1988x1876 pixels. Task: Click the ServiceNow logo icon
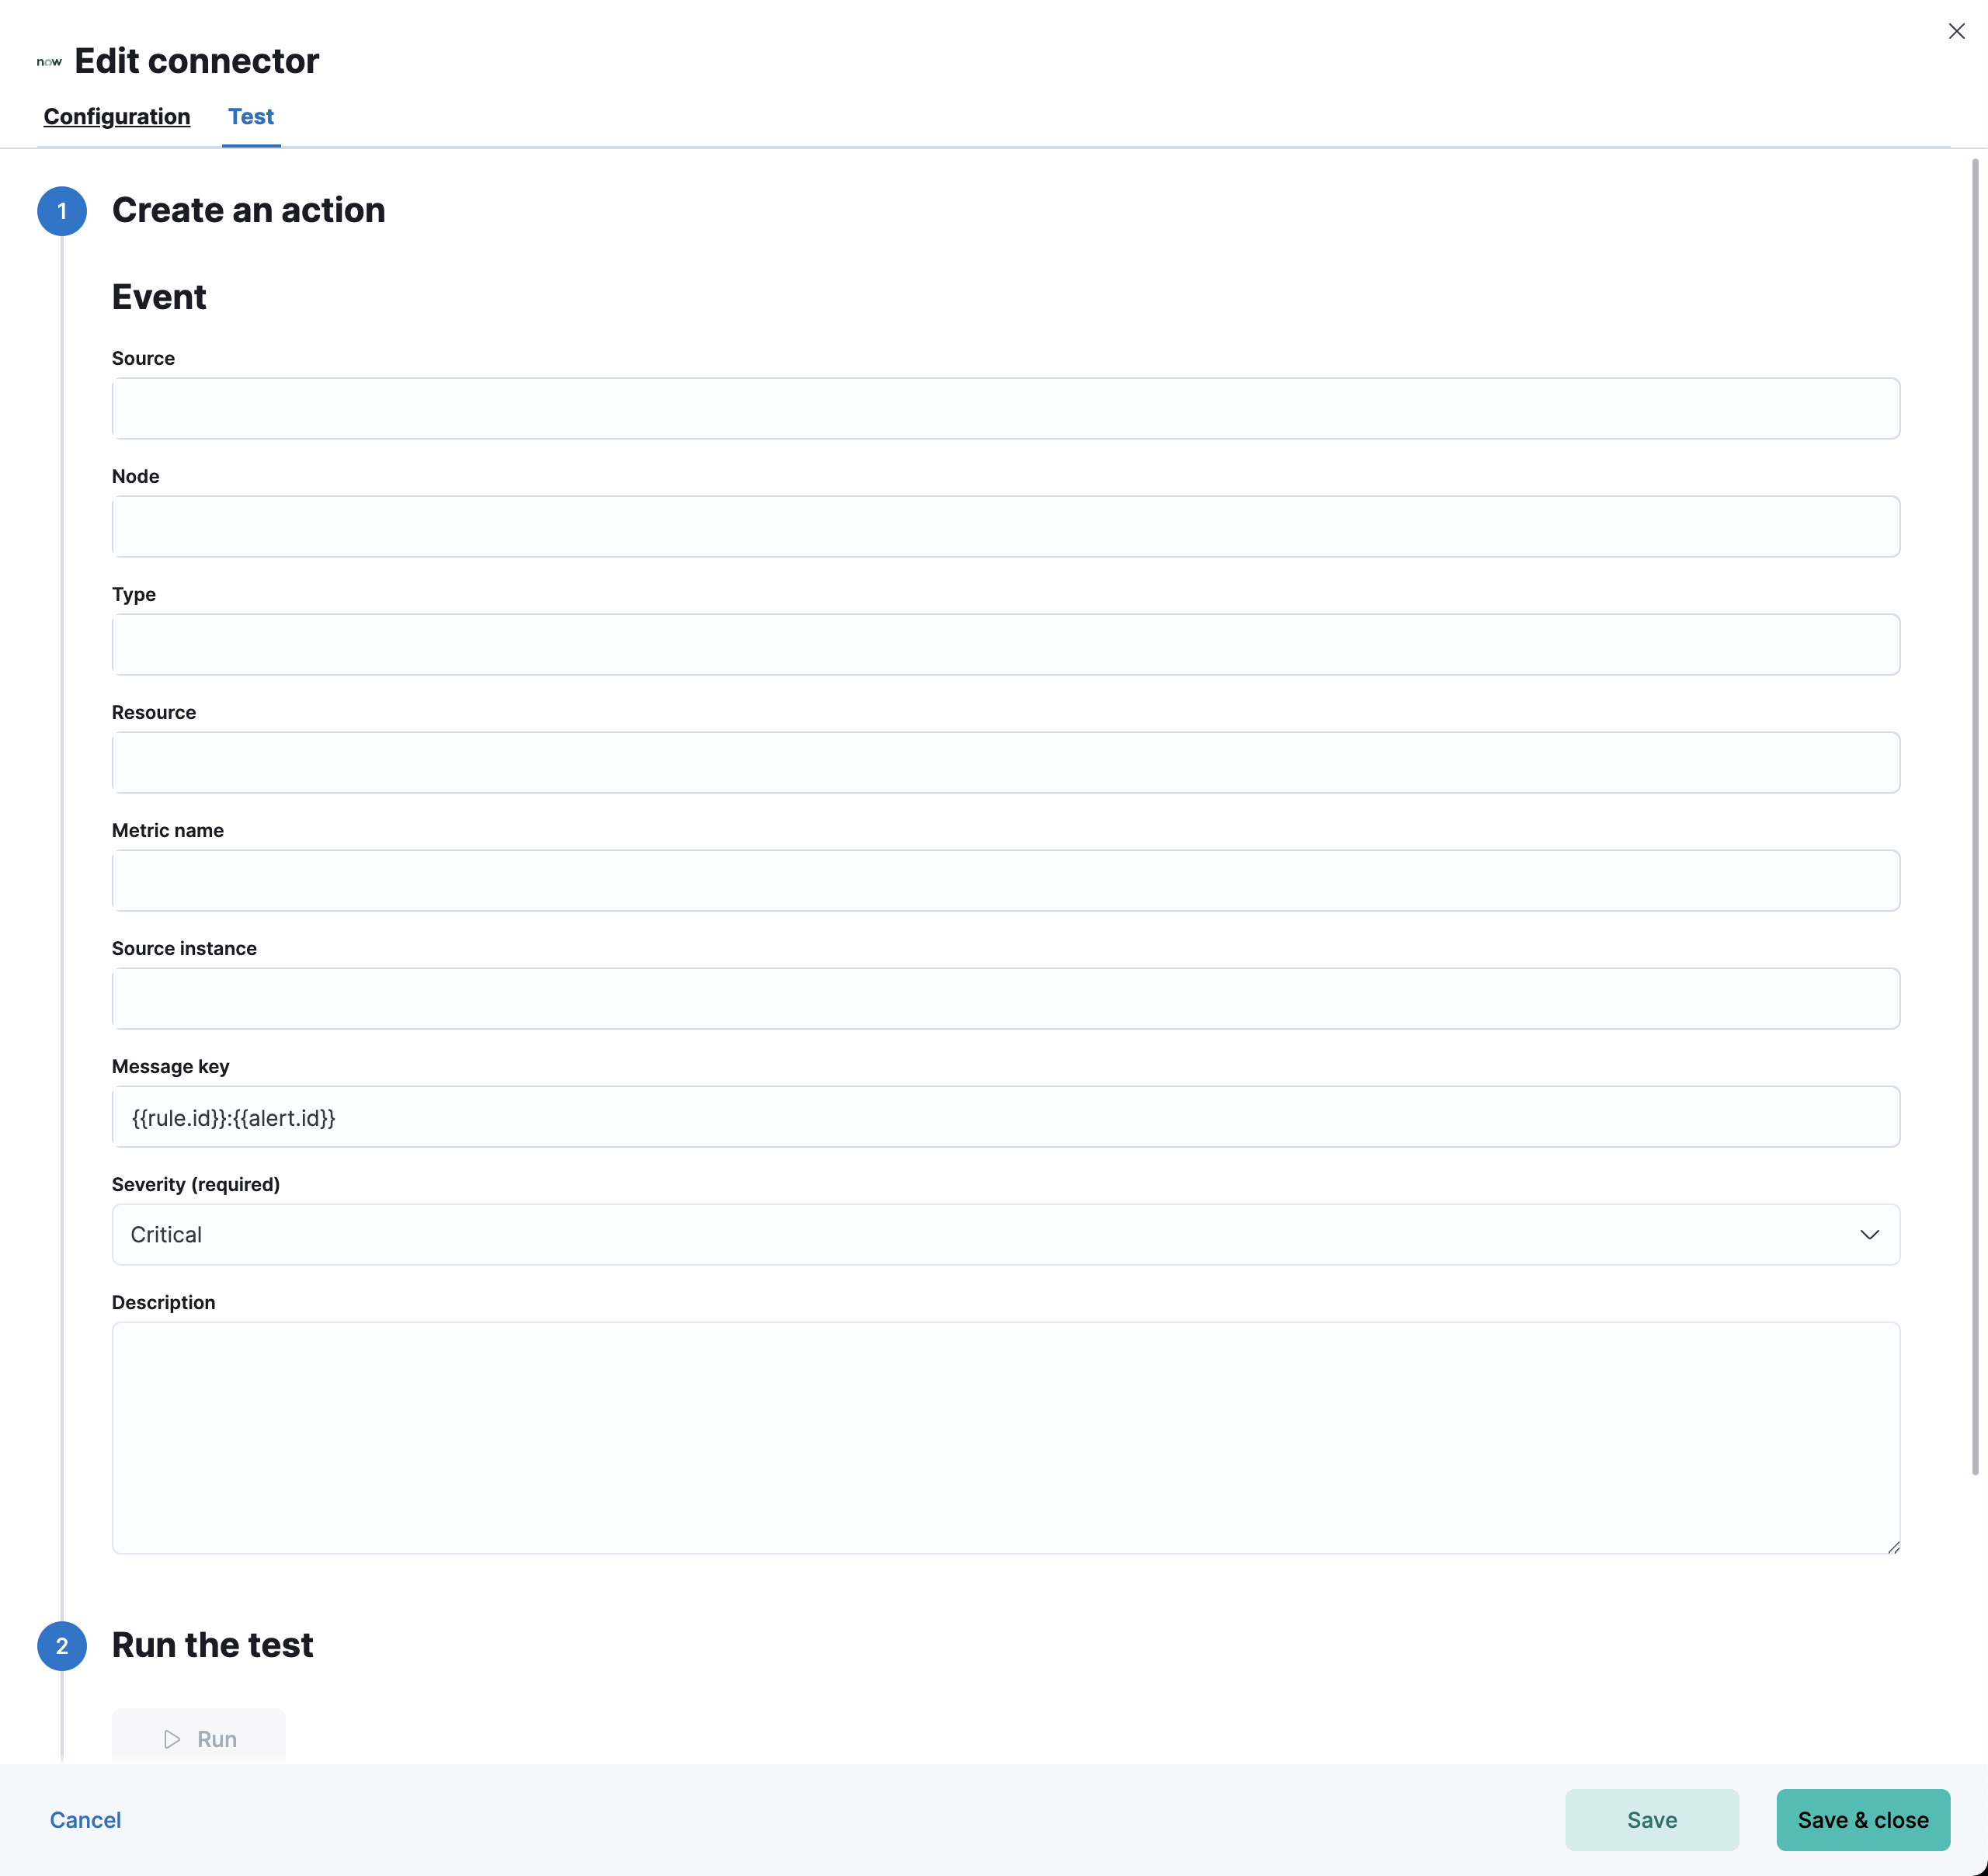tap(49, 61)
